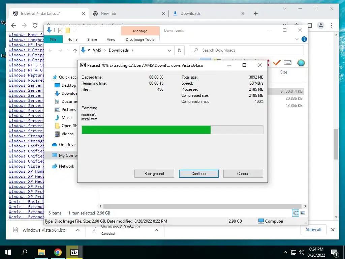Expand options for Windows 8.0 x64.iso download

point(156,230)
